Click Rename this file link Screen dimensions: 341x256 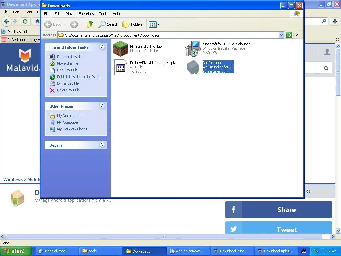click(x=70, y=57)
